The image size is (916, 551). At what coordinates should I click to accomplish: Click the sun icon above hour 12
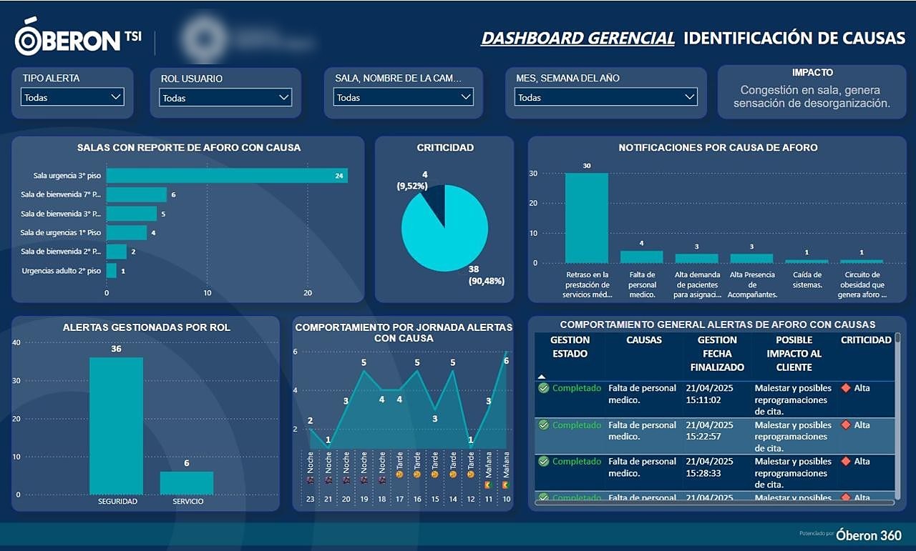click(471, 475)
